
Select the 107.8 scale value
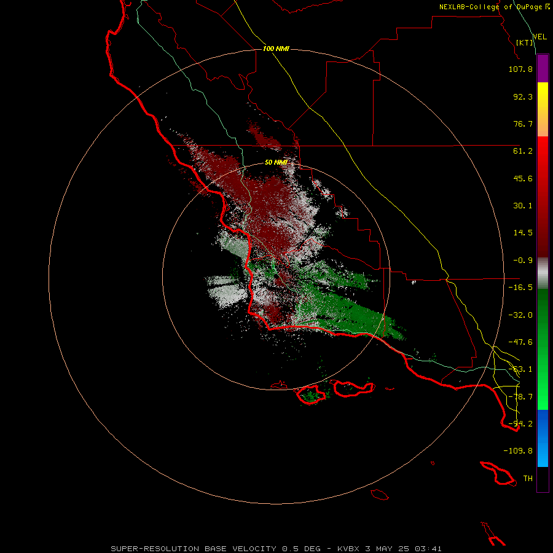520,69
